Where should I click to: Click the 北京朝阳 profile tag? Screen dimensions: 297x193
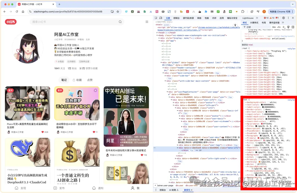pyautogui.click(x=71, y=61)
